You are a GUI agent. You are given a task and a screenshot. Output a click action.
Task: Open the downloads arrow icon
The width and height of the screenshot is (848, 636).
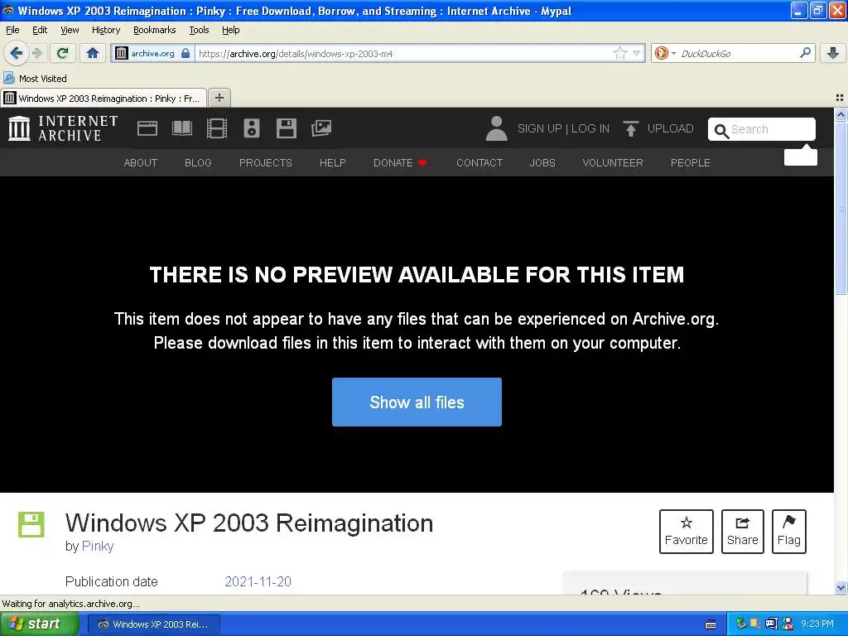833,53
